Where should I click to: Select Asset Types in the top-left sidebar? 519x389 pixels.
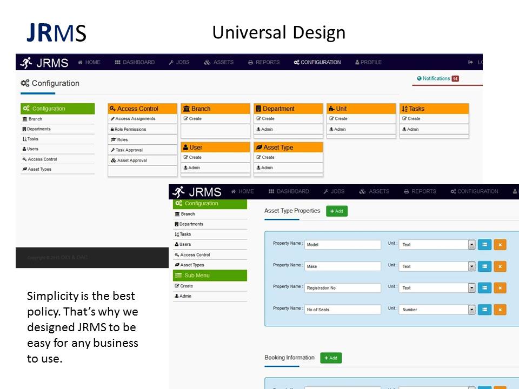(58, 169)
